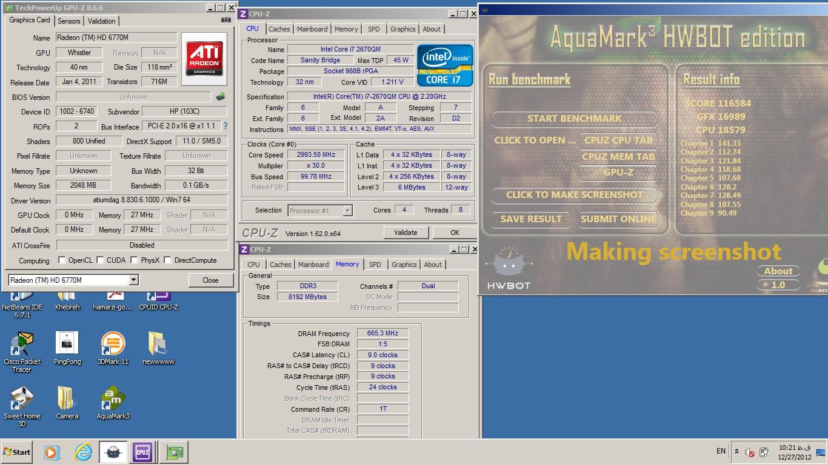Expand hidden system tray icons arrow
The width and height of the screenshot is (828, 465).
tap(737, 452)
